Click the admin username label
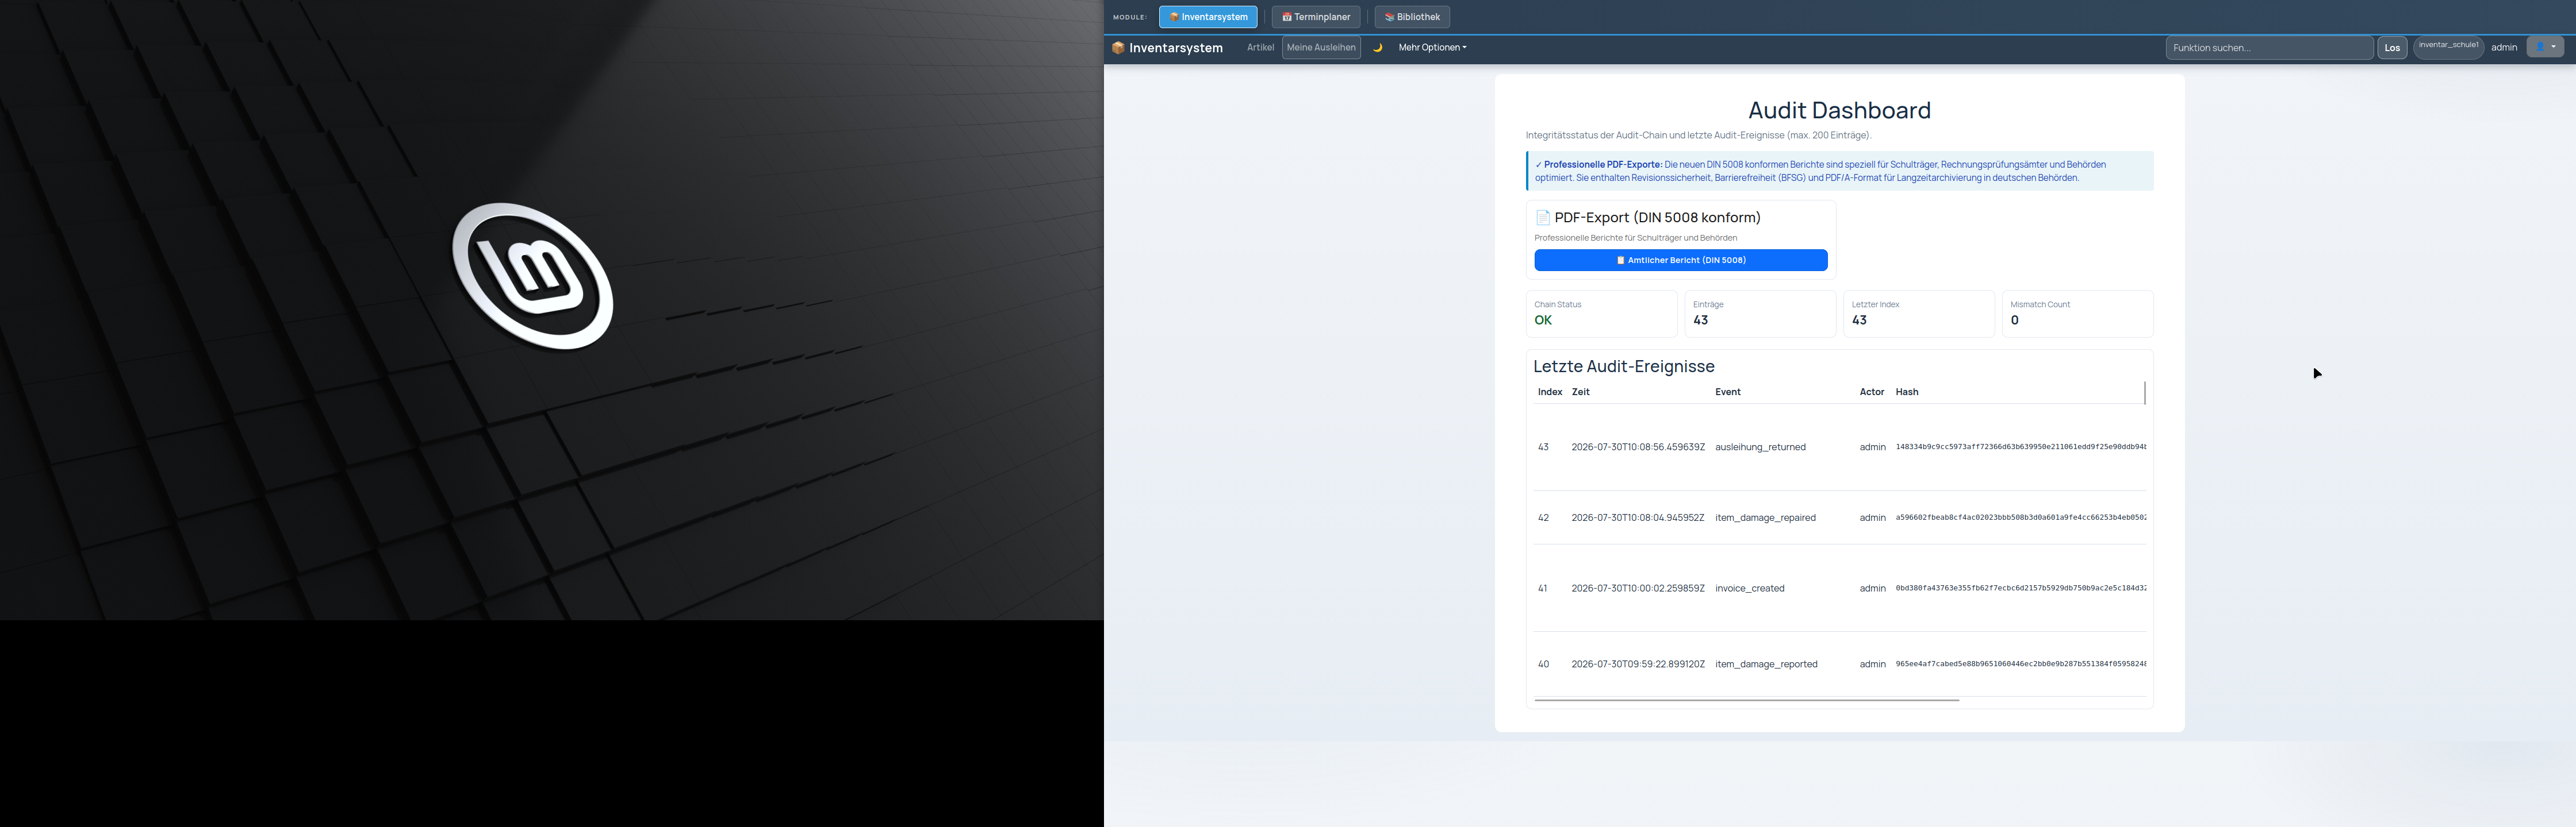Viewport: 2576px width, 827px height. click(x=2504, y=48)
